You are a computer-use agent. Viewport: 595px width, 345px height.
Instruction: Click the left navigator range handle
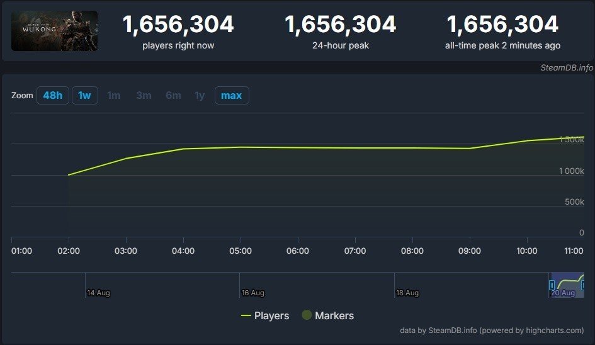(552, 285)
